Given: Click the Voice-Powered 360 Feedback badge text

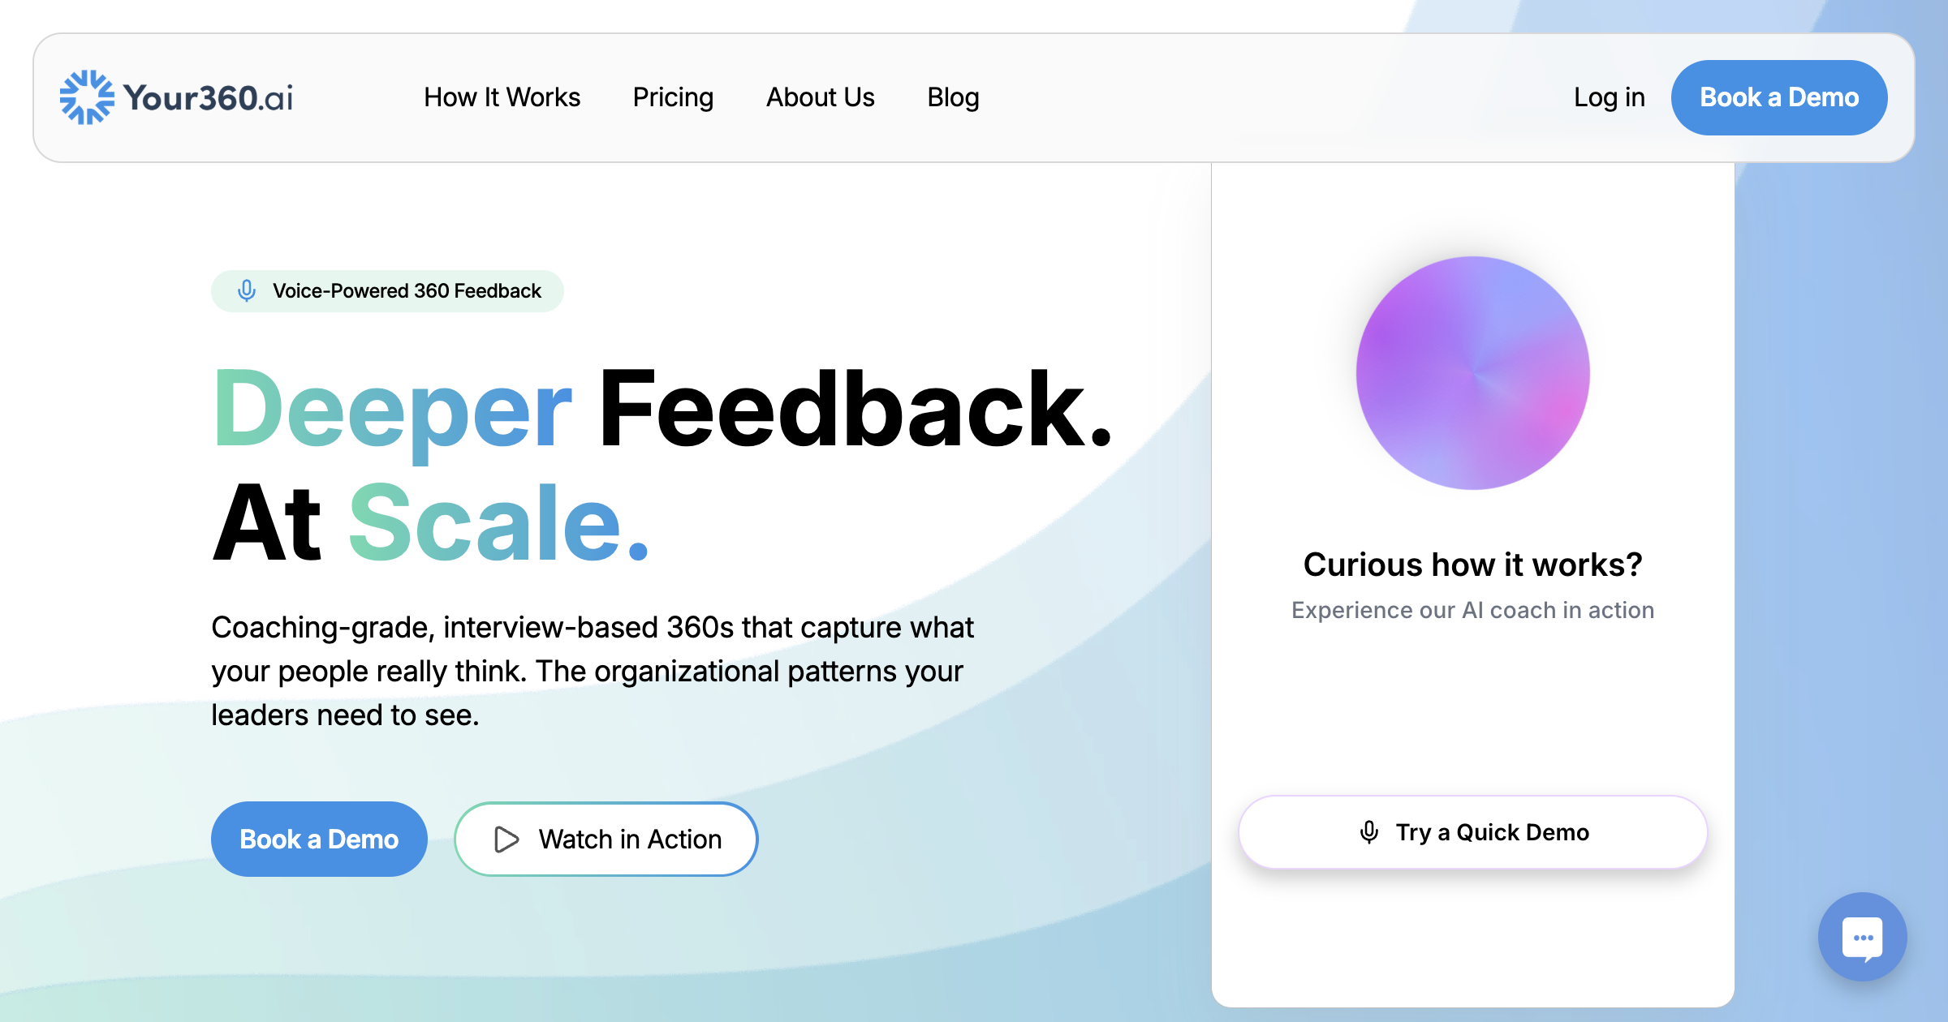Looking at the screenshot, I should [x=407, y=290].
